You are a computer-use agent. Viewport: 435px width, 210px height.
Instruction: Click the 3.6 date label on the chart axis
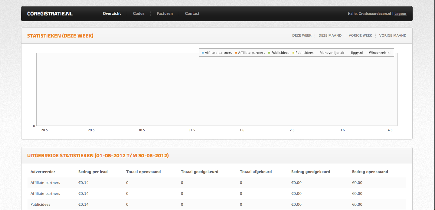click(342, 130)
